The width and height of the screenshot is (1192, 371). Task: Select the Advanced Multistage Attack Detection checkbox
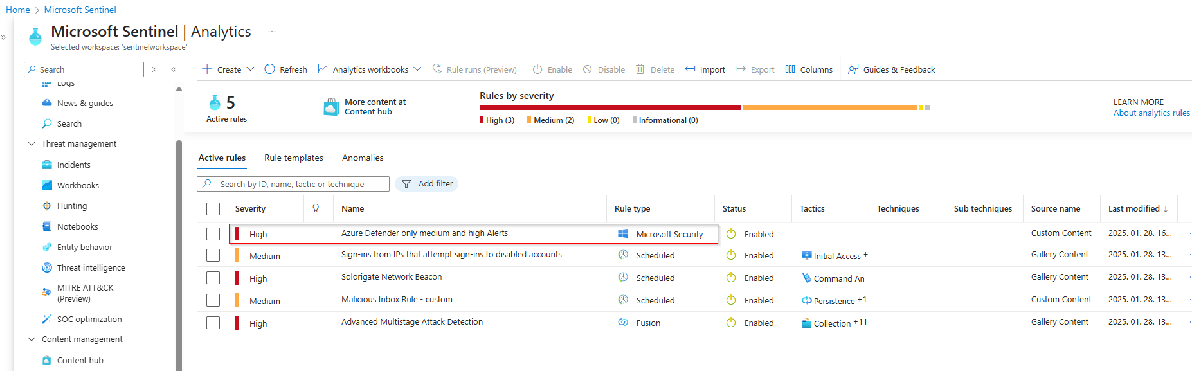pyautogui.click(x=213, y=323)
